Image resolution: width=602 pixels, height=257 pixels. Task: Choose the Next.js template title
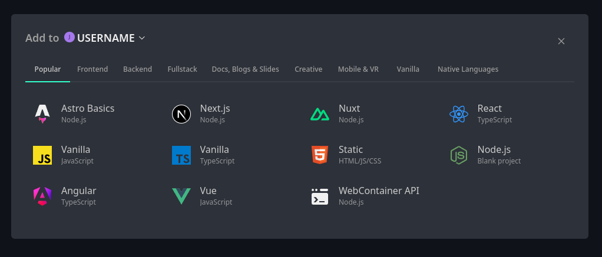click(x=215, y=108)
